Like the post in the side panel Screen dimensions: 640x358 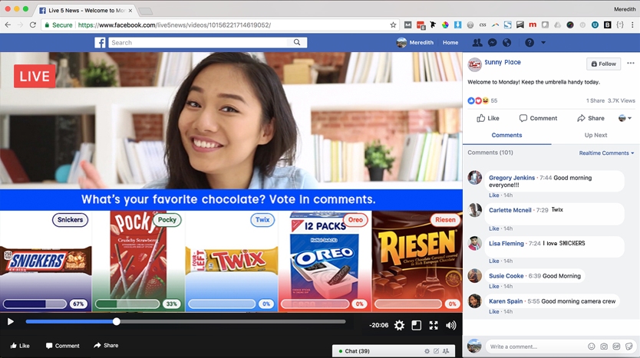coord(488,118)
